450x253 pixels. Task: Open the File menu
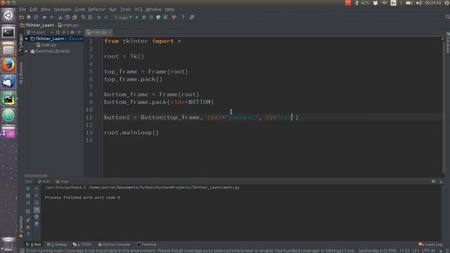click(22, 9)
